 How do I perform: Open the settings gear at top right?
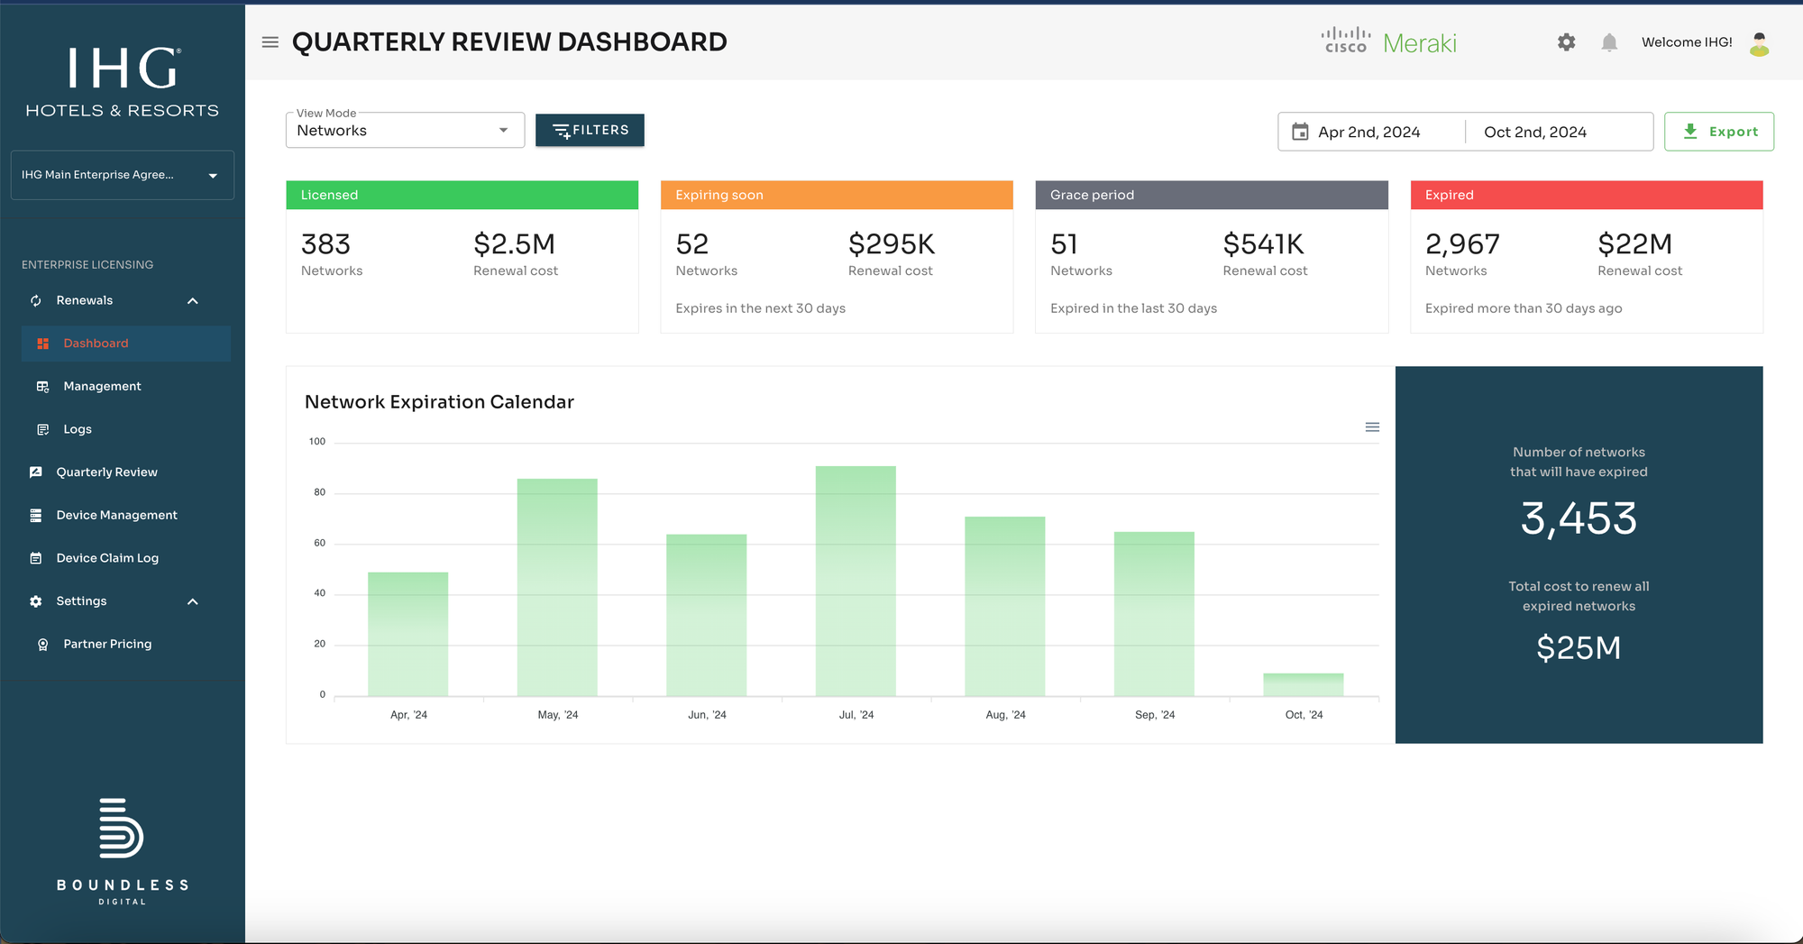point(1567,41)
